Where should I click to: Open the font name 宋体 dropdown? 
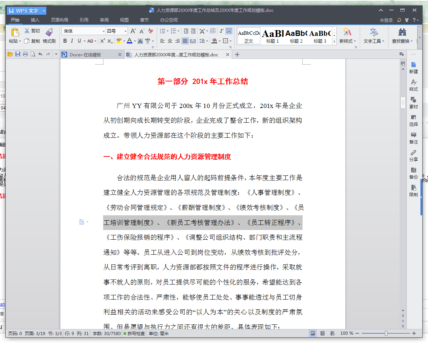[104, 31]
